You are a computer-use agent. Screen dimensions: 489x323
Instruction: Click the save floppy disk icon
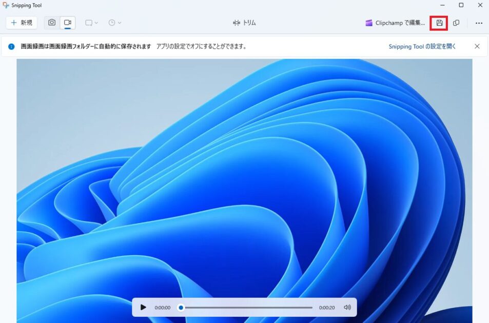tap(439, 23)
